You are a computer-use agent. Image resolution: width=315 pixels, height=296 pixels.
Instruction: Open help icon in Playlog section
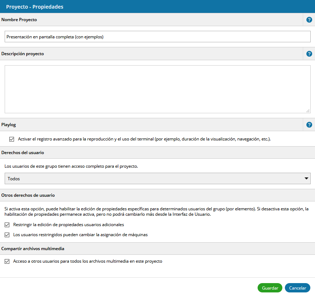(x=309, y=125)
